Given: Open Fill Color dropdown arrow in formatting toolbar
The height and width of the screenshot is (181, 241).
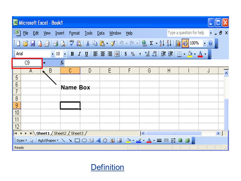Looking at the screenshot, I should [195, 54].
